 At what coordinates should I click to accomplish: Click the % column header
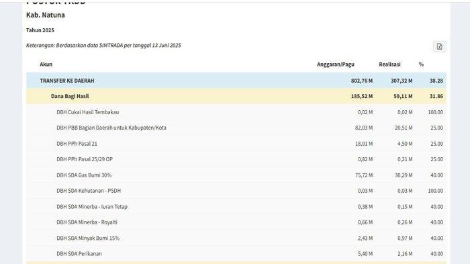point(421,64)
